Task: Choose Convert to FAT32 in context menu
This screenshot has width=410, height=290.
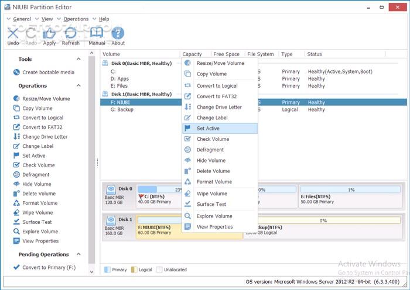Action: click(220, 96)
